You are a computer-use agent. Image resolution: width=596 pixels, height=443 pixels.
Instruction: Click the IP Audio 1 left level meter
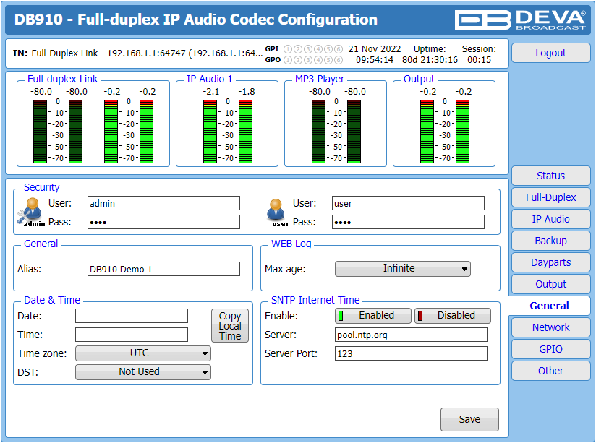[210, 132]
